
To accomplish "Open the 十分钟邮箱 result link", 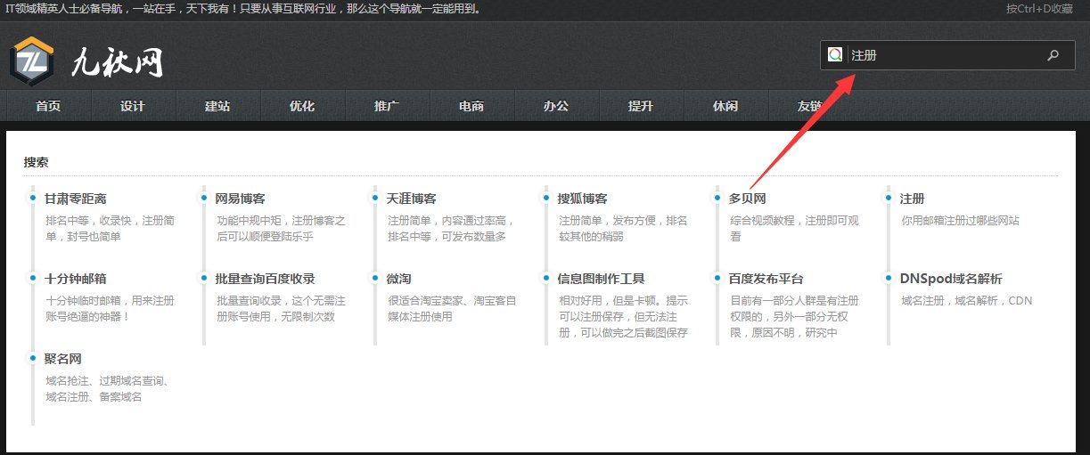I will 76,278.
